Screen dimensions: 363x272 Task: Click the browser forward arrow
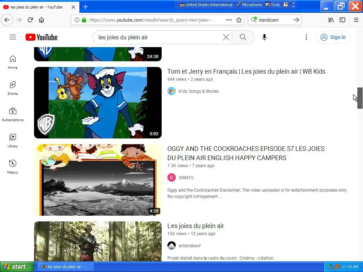(19, 20)
